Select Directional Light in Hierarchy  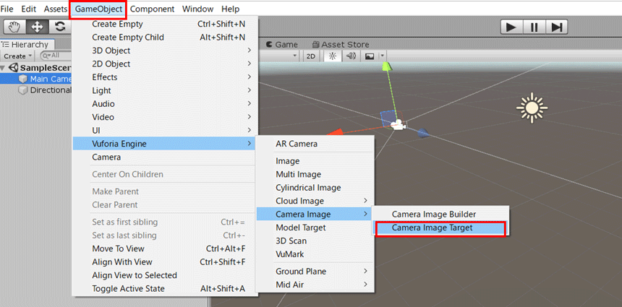[36, 90]
